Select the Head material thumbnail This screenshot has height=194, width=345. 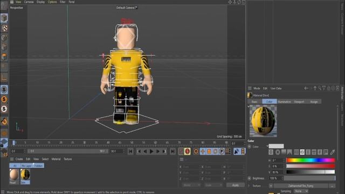tap(14, 175)
